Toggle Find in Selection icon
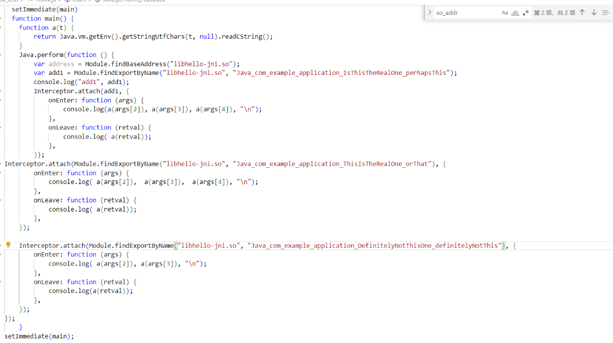This screenshot has height=343, width=613. [x=606, y=13]
